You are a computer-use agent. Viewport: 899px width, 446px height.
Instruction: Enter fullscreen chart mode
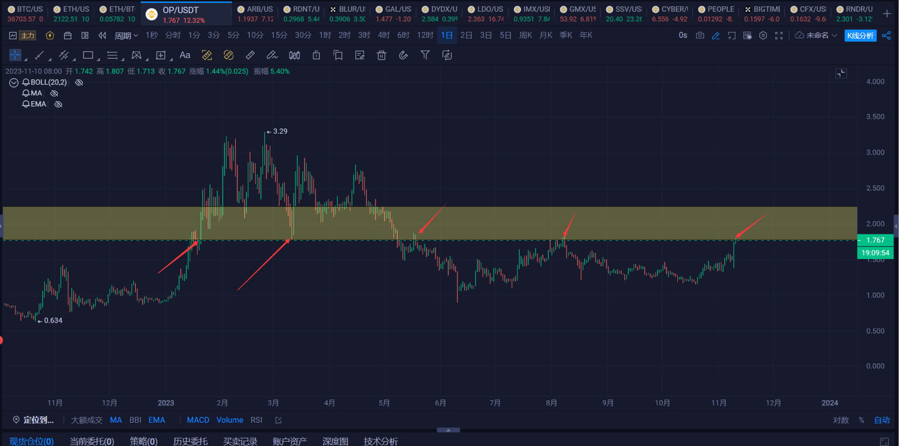tap(779, 36)
